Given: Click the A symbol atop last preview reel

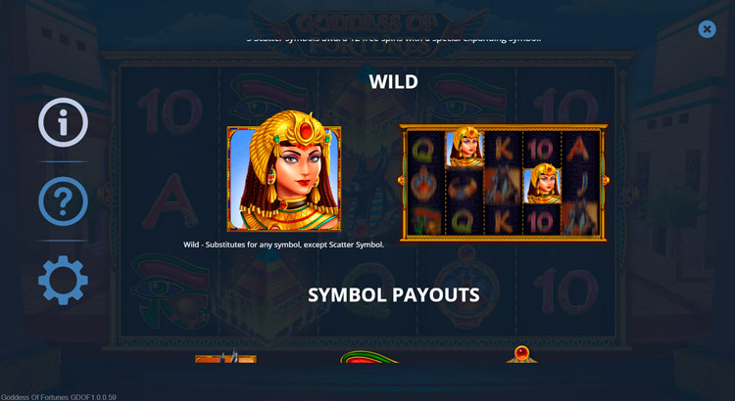Looking at the screenshot, I should 579,150.
